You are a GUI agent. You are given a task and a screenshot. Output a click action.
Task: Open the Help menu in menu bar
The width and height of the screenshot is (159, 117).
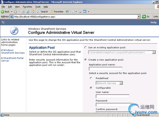pos(46,7)
